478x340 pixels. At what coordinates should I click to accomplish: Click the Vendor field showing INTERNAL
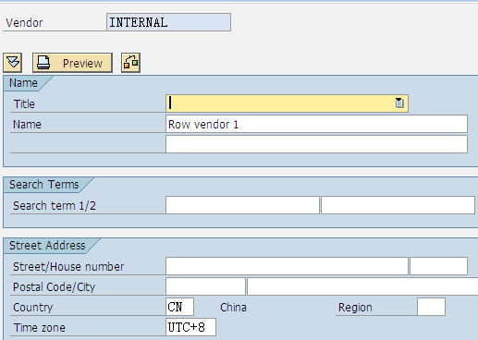[168, 22]
